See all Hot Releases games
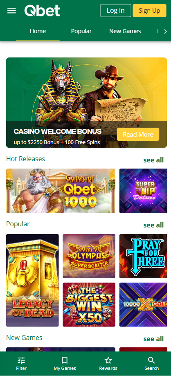Viewport: 171px width, 376px height. [153, 160]
